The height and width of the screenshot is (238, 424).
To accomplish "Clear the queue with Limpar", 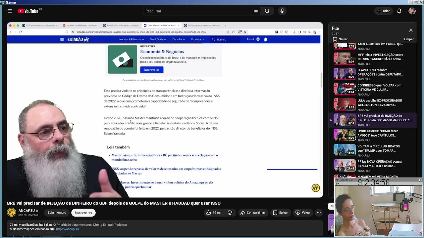I will [x=409, y=39].
